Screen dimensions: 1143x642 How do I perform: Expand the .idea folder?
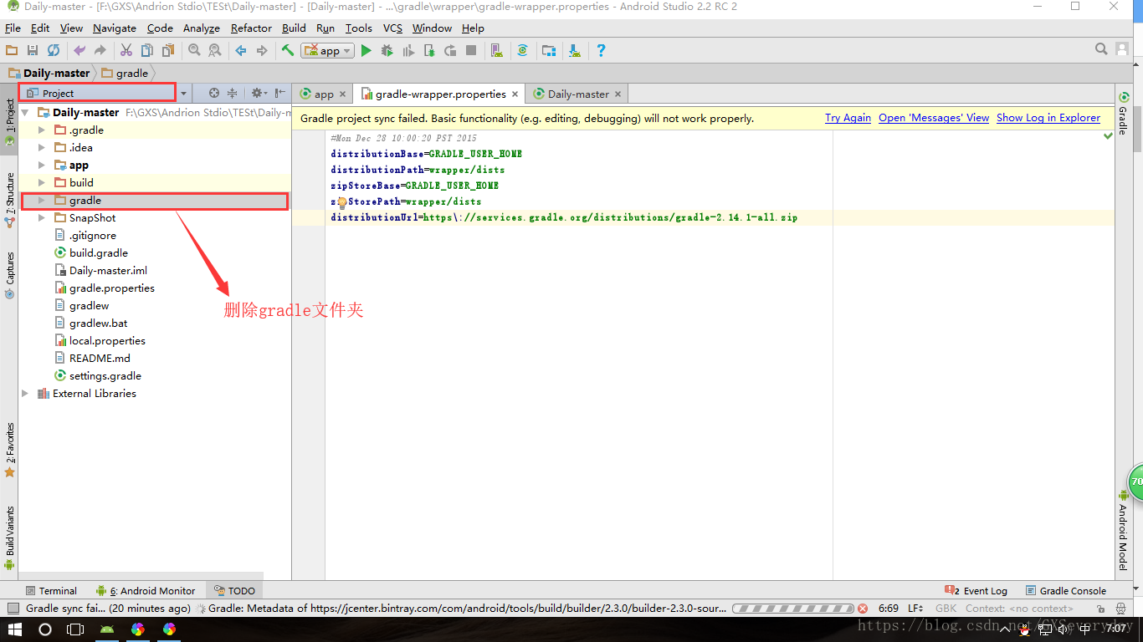pyautogui.click(x=42, y=147)
